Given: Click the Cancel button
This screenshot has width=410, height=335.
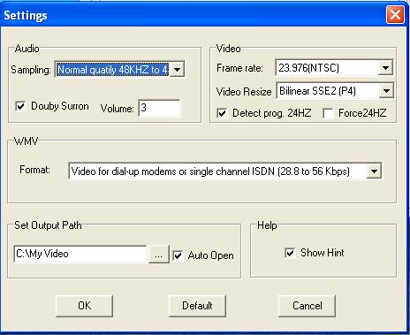Looking at the screenshot, I should click(x=307, y=306).
